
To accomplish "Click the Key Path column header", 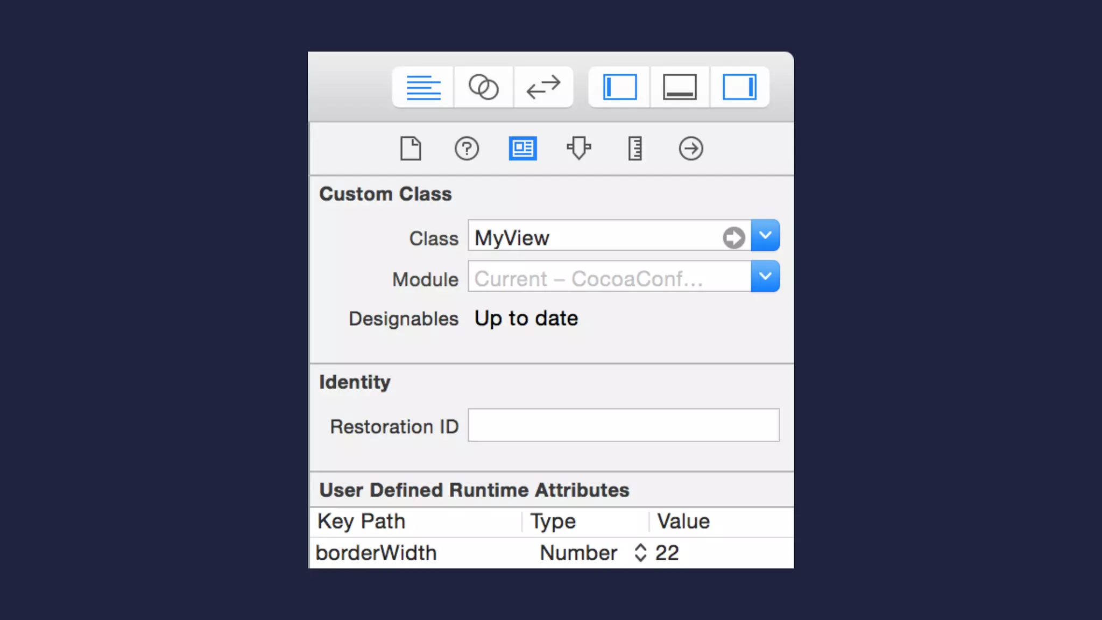I will 362,522.
